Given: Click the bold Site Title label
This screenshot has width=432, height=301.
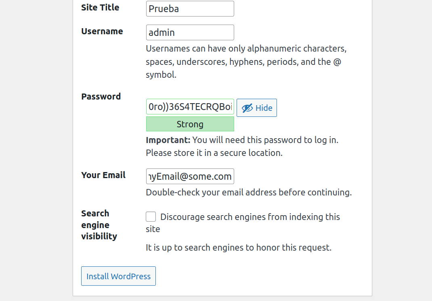Looking at the screenshot, I should (x=100, y=7).
